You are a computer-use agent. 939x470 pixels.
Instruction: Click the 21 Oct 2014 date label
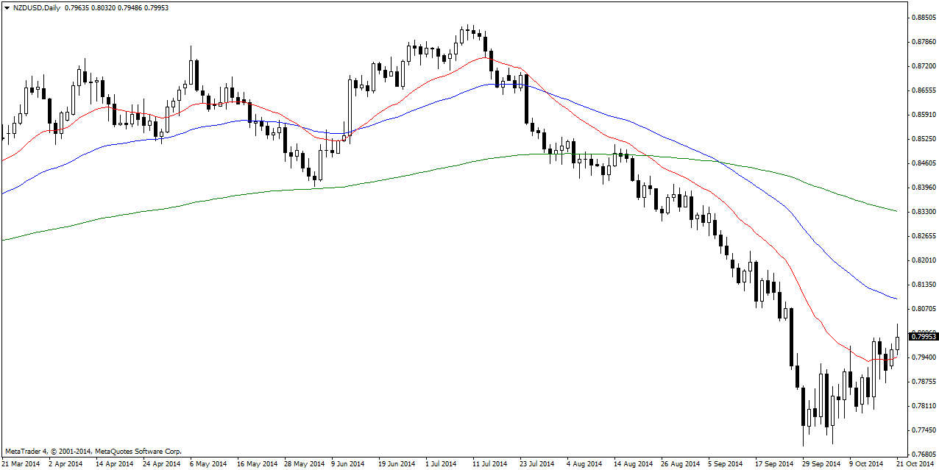tap(915, 464)
